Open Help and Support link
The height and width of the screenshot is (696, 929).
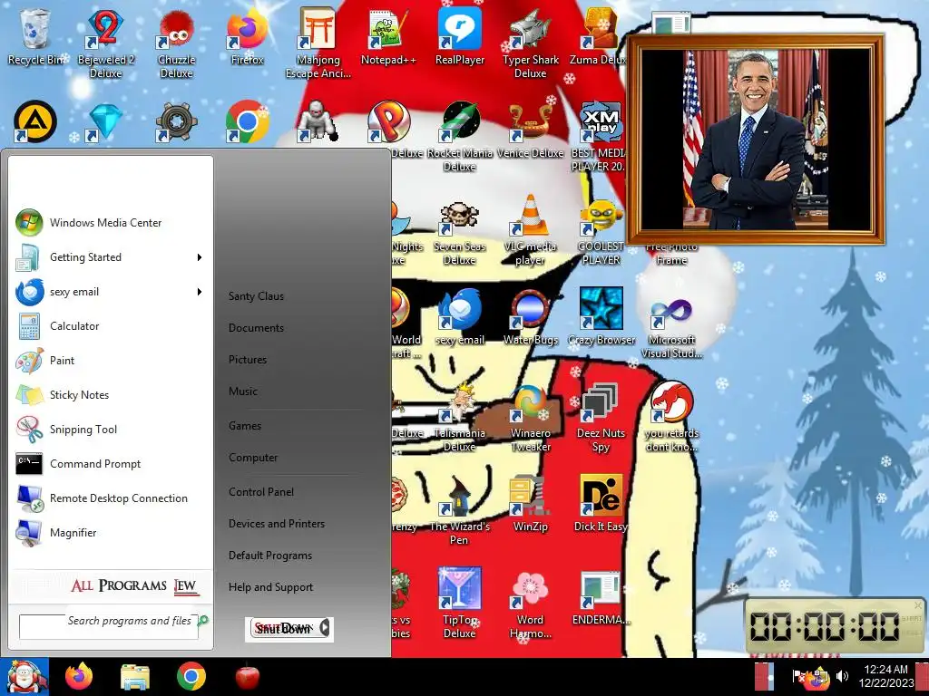click(x=270, y=587)
